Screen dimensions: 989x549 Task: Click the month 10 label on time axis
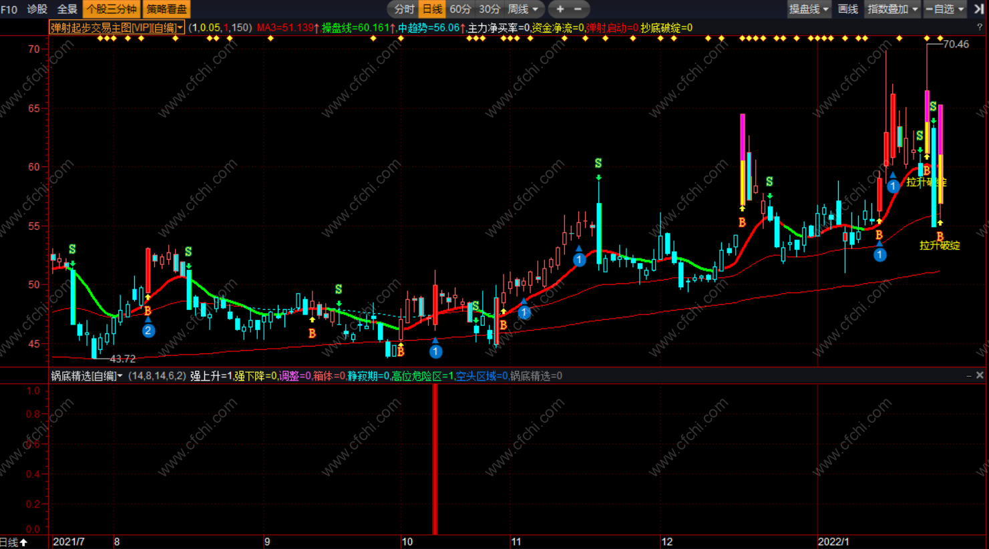407,542
